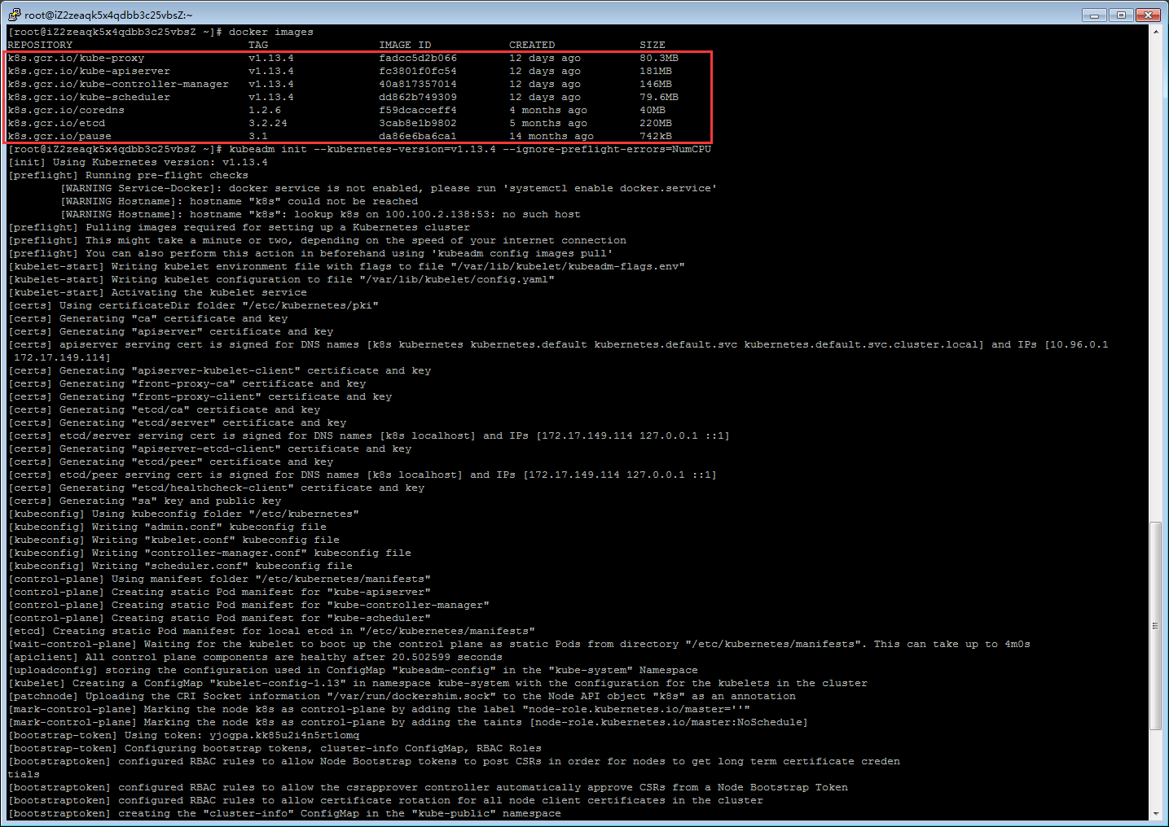Click the bootstrap token "yjogpa.kk85u2i4n5rt1omq"
The image size is (1169, 827).
click(x=284, y=735)
